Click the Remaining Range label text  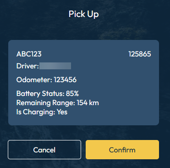click(x=45, y=103)
